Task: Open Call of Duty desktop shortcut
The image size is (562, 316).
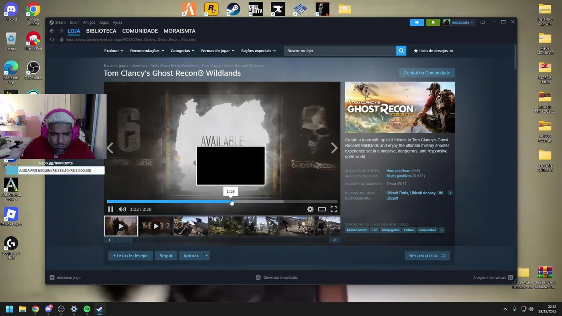Action: click(x=256, y=9)
